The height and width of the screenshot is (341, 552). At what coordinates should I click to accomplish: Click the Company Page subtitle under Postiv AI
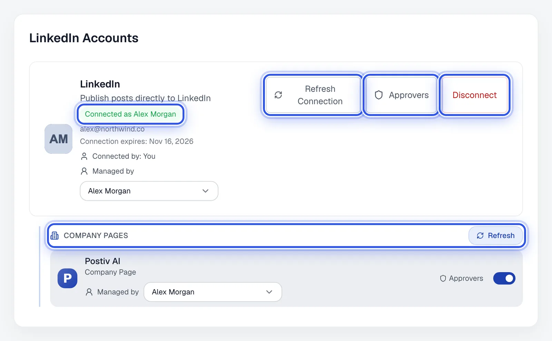tap(110, 272)
